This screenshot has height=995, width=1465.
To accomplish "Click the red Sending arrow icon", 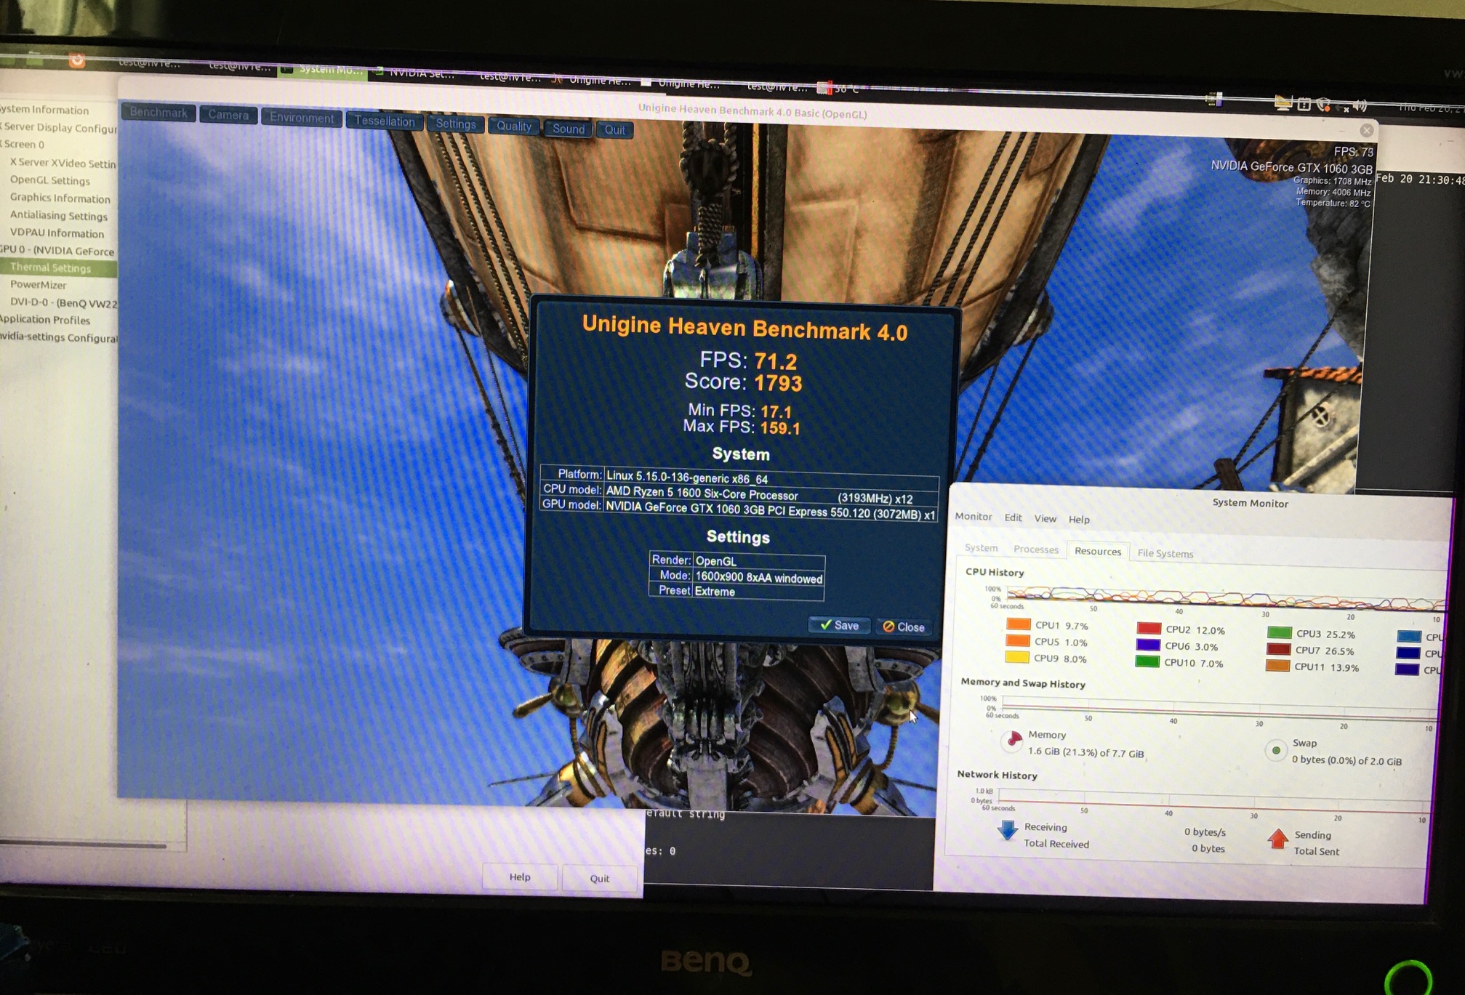I will point(1277,839).
